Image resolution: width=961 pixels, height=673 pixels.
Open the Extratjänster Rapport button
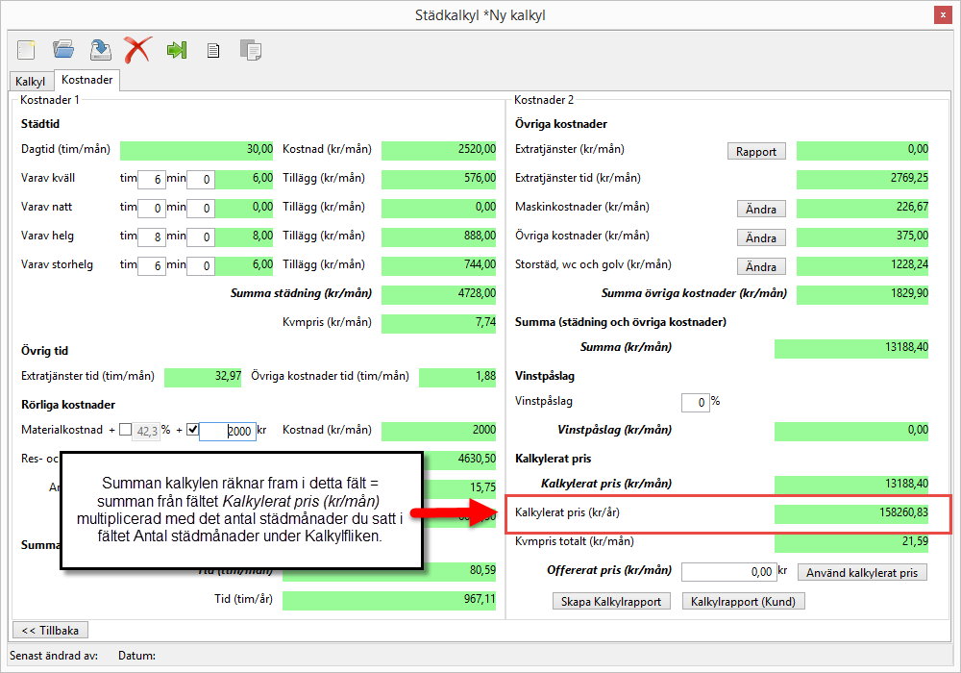click(x=756, y=151)
